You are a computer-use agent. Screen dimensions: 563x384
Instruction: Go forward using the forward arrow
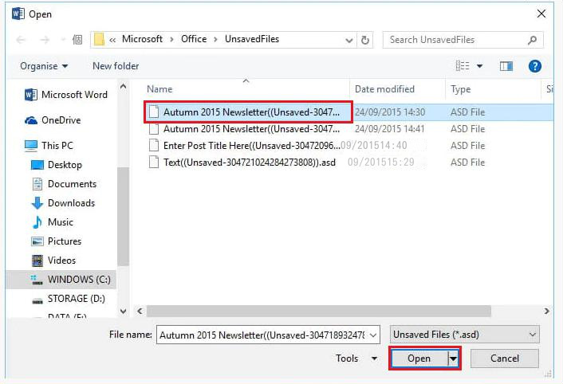(45, 40)
